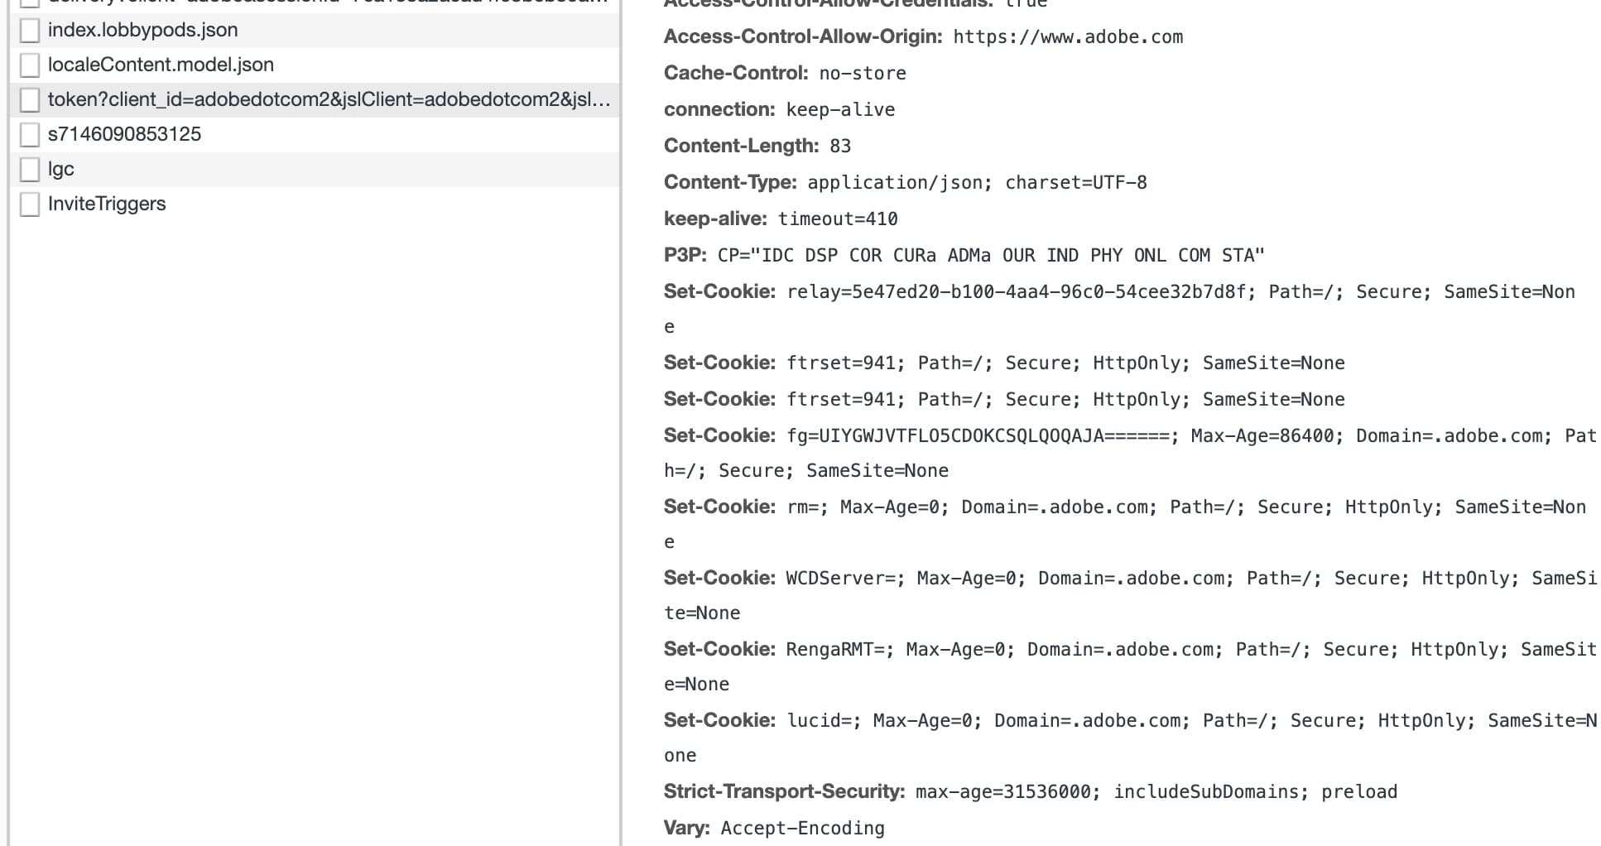The width and height of the screenshot is (1601, 846).
Task: Click the file icon beside localeContent.model.json
Action: pos(30,65)
